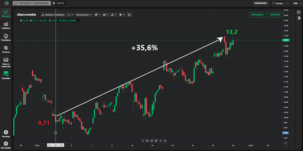
Task: Open Турниры tournaments section
Action: (x=6, y=74)
